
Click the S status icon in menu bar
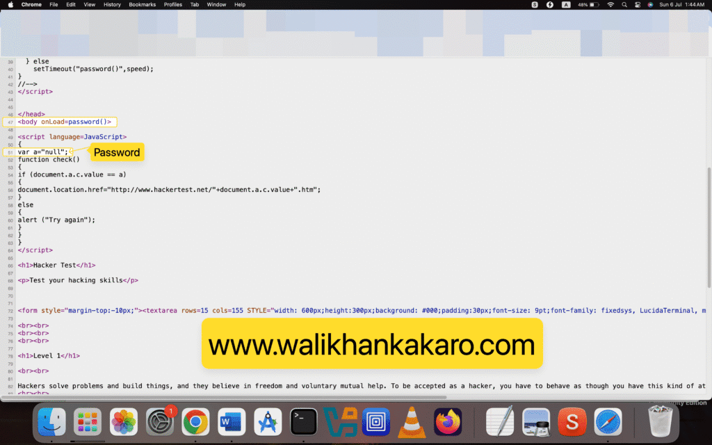[x=535, y=5]
